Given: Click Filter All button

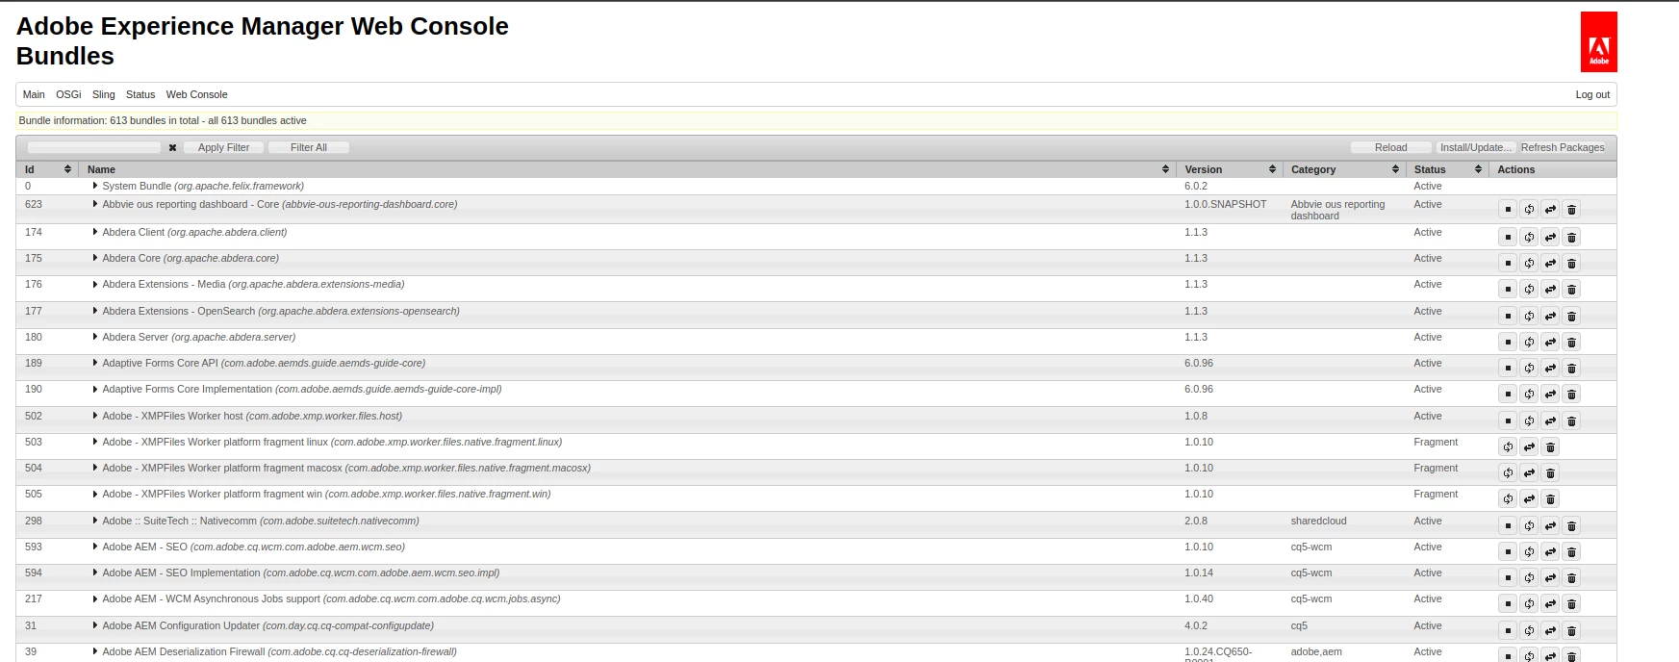Looking at the screenshot, I should 309,147.
